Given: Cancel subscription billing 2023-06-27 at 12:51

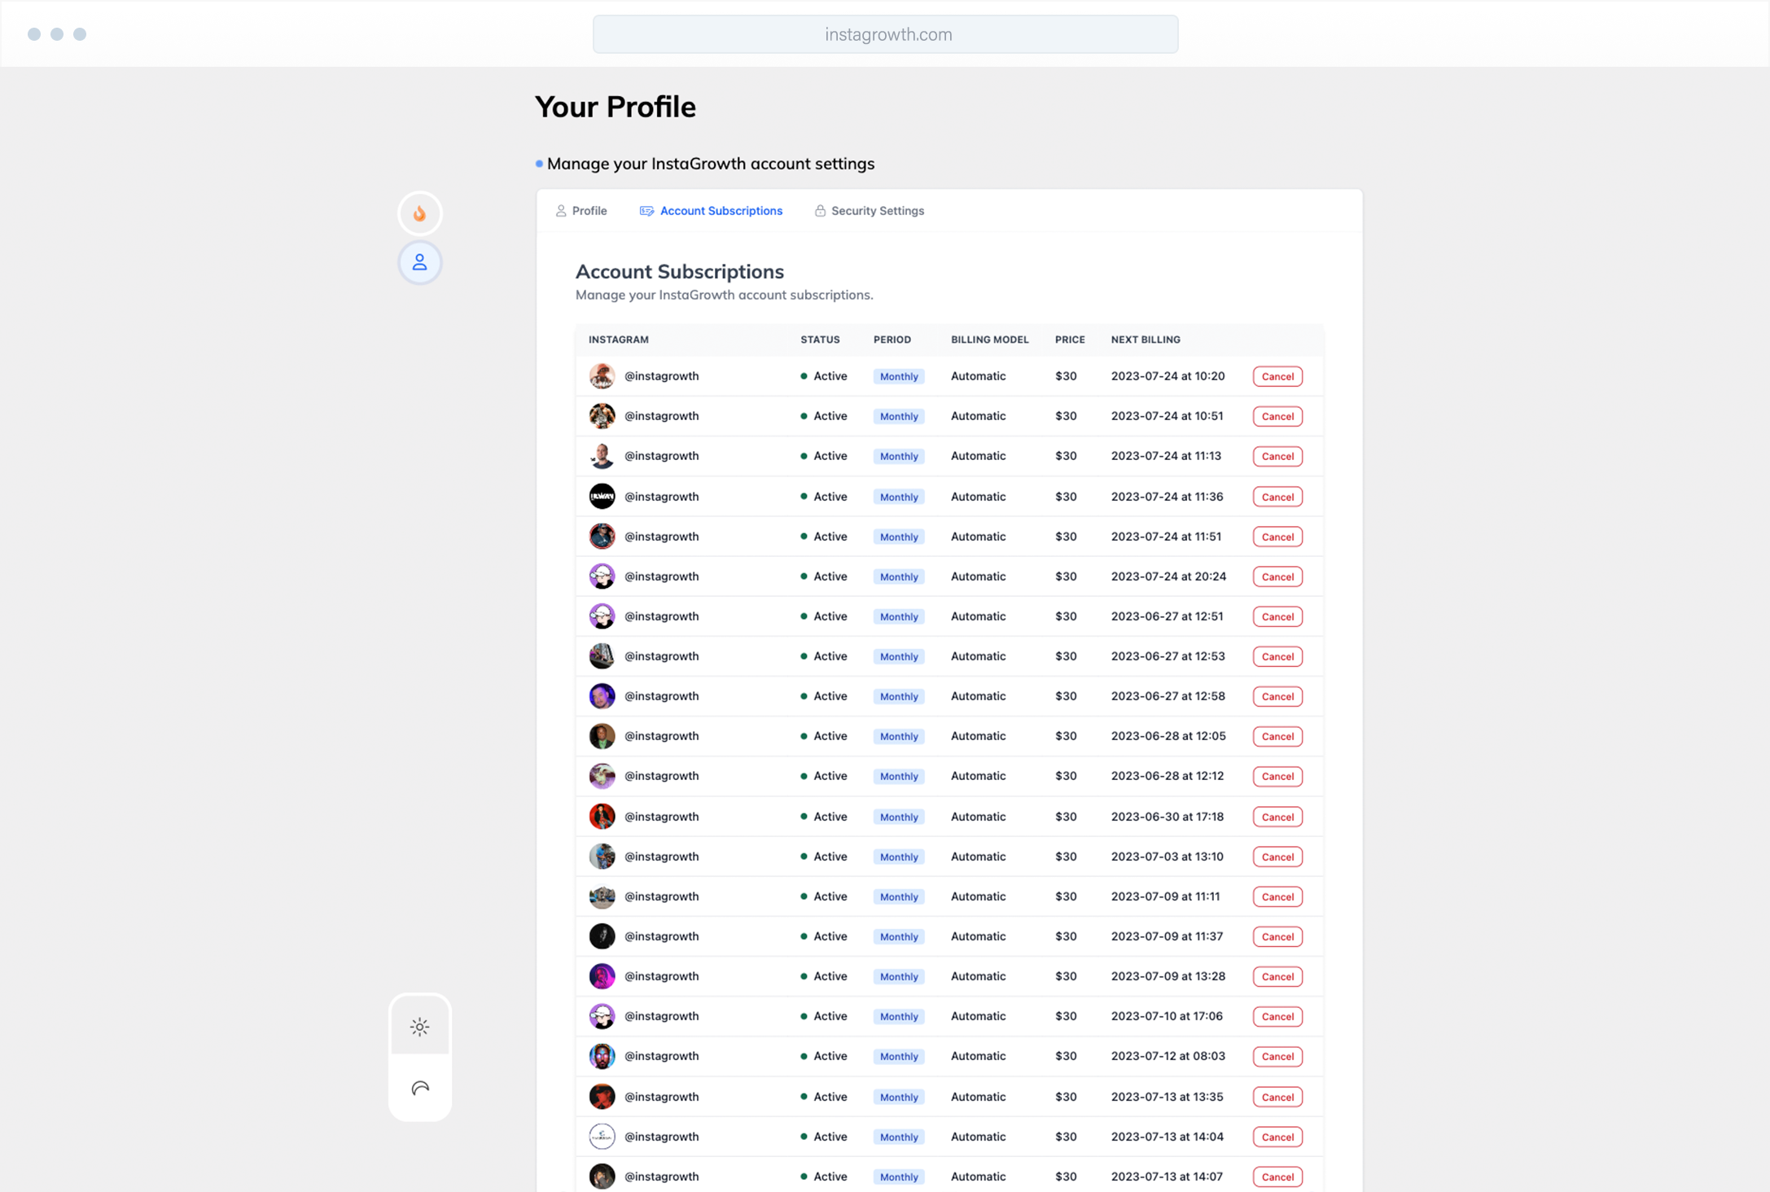Looking at the screenshot, I should [x=1277, y=616].
